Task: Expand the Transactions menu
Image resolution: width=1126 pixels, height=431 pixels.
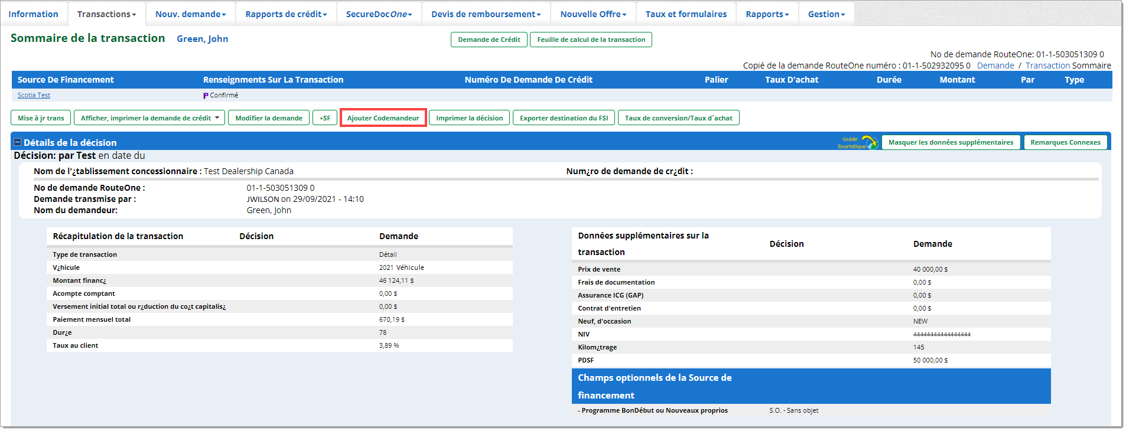Action: [x=106, y=14]
